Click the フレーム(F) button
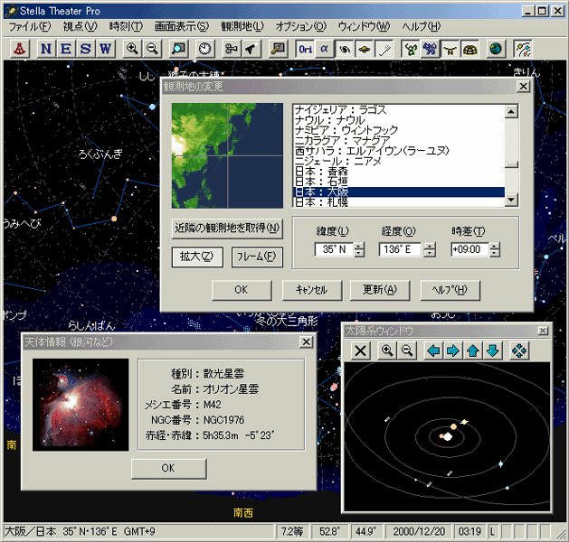Image resolution: width=569 pixels, height=542 pixels. coord(257,257)
